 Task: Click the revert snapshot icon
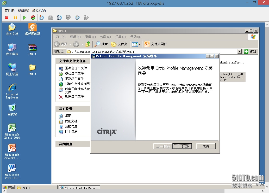[x=51, y=17]
